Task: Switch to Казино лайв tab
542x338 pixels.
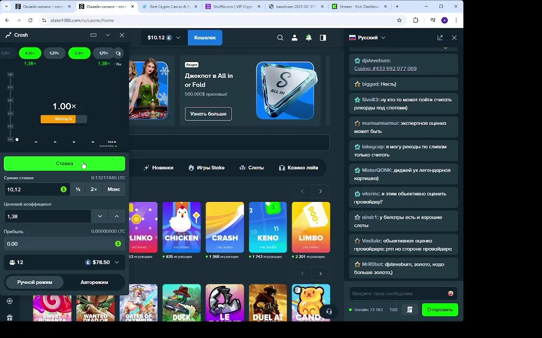Action: pos(298,168)
